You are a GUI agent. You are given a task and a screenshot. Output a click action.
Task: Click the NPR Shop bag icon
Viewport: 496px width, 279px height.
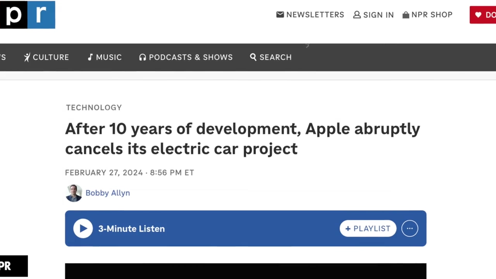click(x=406, y=15)
